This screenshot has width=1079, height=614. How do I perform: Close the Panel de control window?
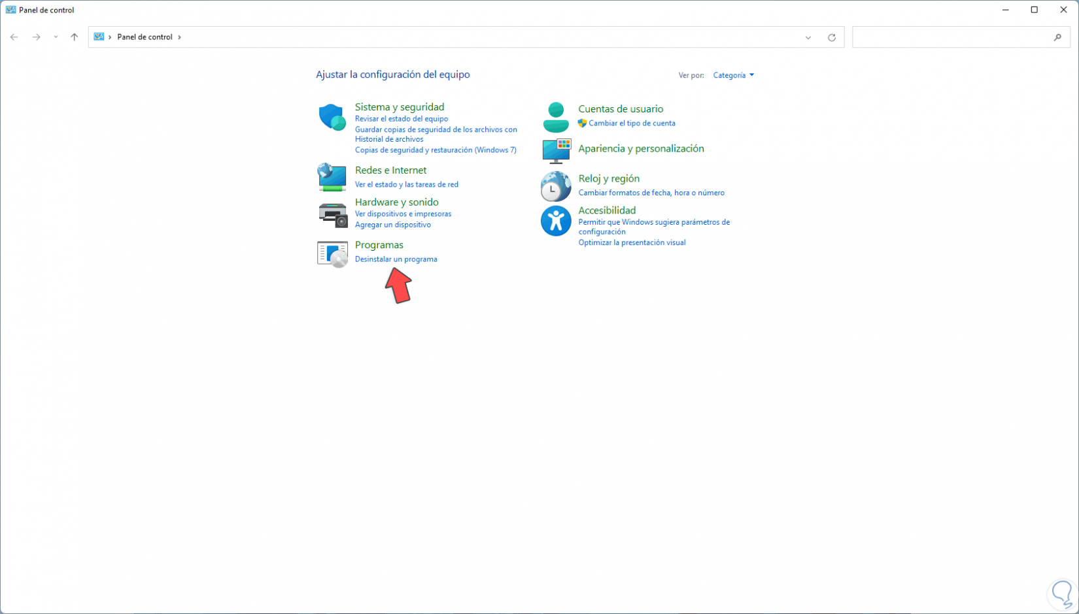pyautogui.click(x=1063, y=10)
